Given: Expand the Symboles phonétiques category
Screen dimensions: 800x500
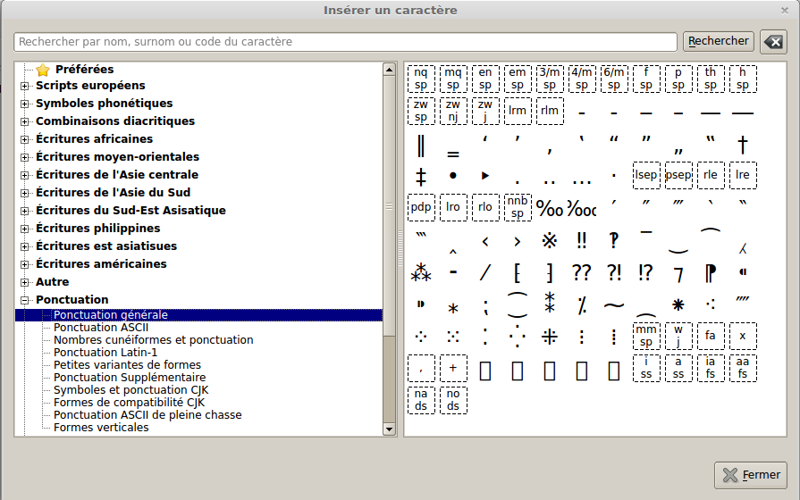Looking at the screenshot, I should (x=24, y=104).
